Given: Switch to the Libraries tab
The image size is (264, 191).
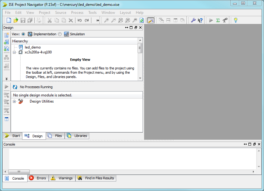Looking at the screenshot, I should point(77,136).
